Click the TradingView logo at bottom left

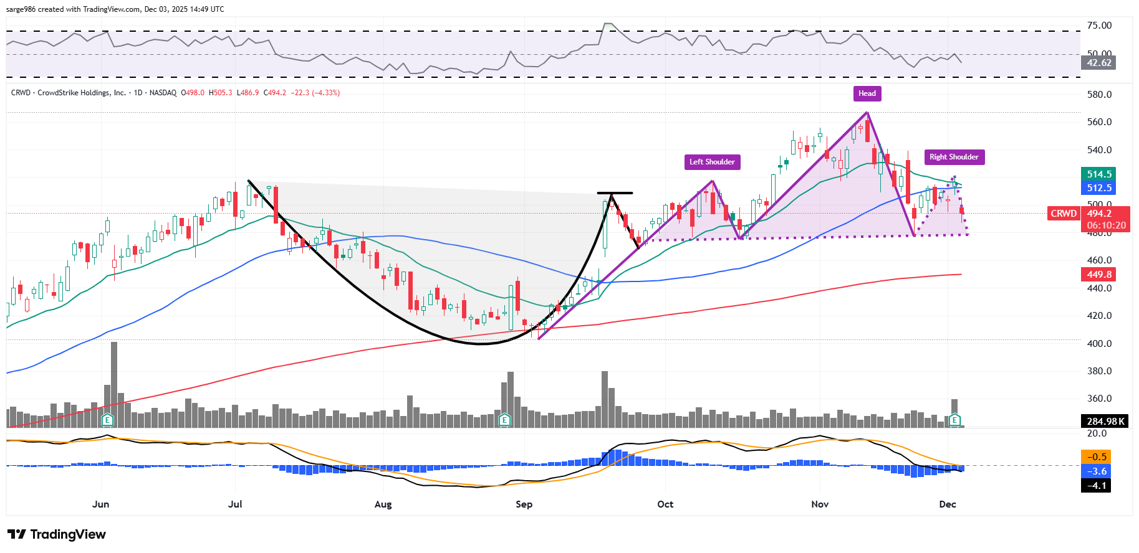(x=57, y=534)
